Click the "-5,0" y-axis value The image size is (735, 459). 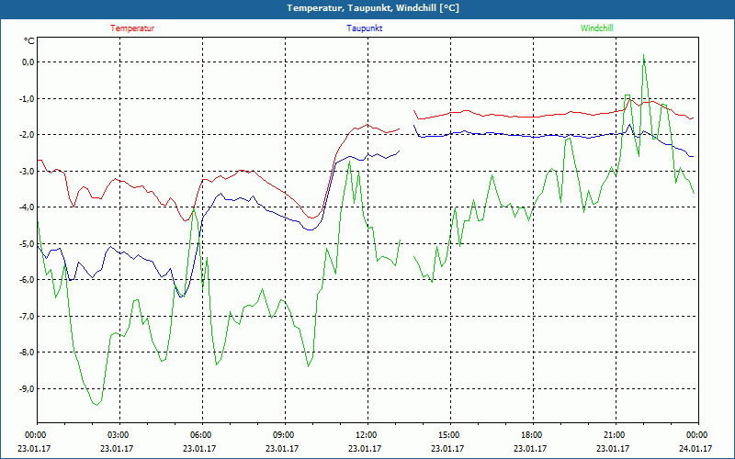pyautogui.click(x=27, y=244)
